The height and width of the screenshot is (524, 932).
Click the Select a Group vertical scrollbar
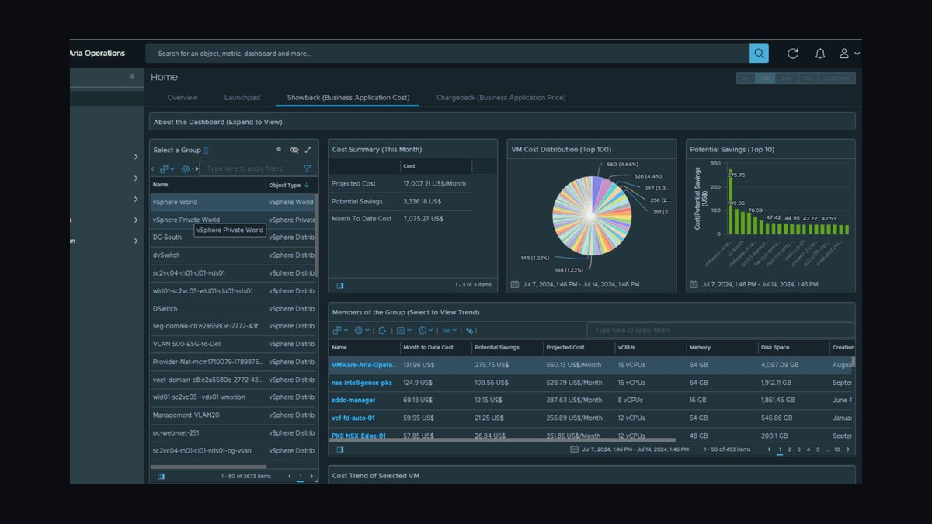tap(316, 236)
